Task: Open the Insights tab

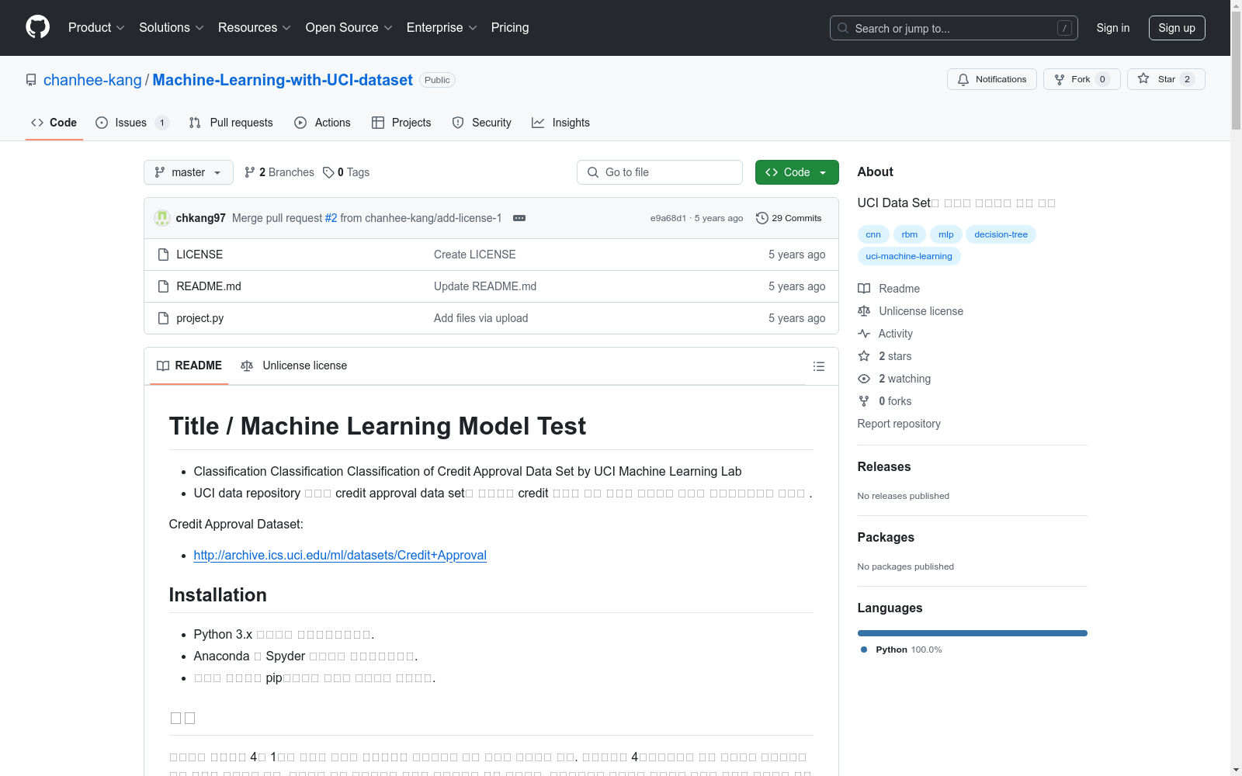Action: 560,123
